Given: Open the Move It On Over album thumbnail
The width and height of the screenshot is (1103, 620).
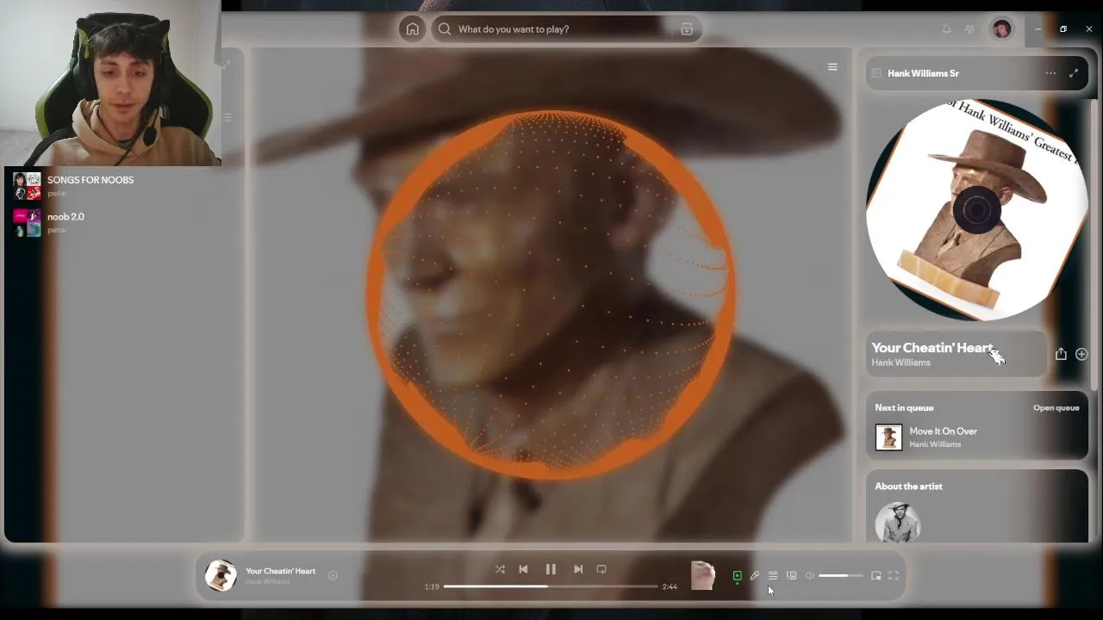Looking at the screenshot, I should click(888, 437).
